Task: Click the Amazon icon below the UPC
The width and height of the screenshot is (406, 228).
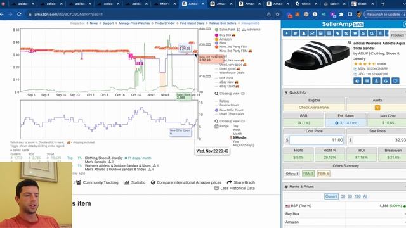Action: (376, 80)
